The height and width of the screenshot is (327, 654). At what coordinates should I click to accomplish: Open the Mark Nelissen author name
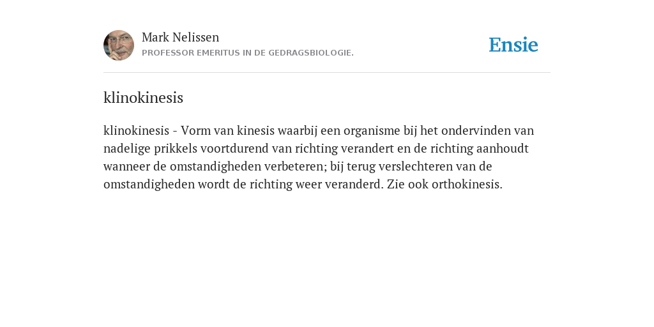(180, 37)
